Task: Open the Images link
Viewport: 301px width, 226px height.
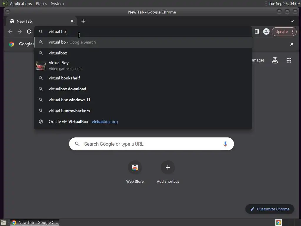Action: click(258, 60)
